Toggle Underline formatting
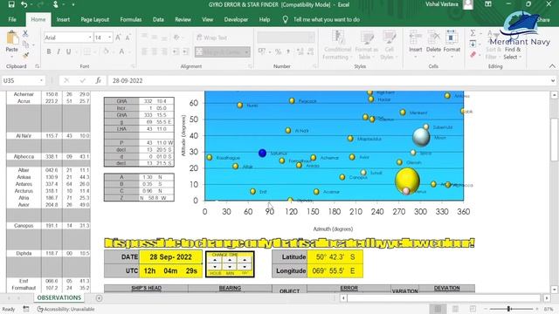 [68, 51]
